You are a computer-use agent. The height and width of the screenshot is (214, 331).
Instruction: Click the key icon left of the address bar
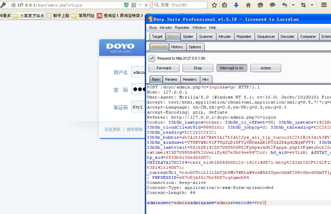point(3,5)
